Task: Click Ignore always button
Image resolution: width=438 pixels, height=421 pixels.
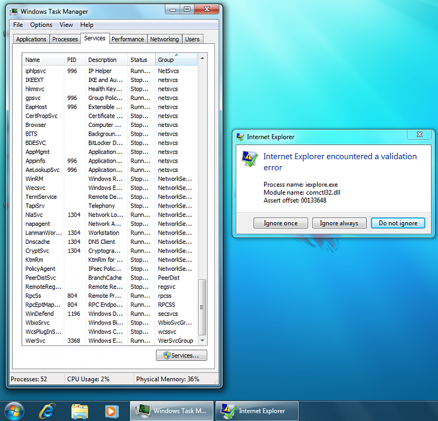Action: (339, 223)
